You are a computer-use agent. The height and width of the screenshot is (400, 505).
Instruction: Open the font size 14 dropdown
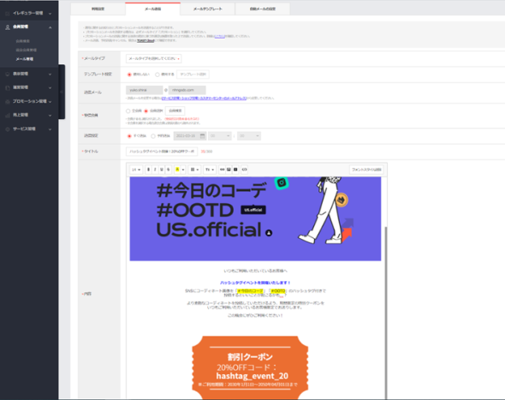(x=136, y=170)
